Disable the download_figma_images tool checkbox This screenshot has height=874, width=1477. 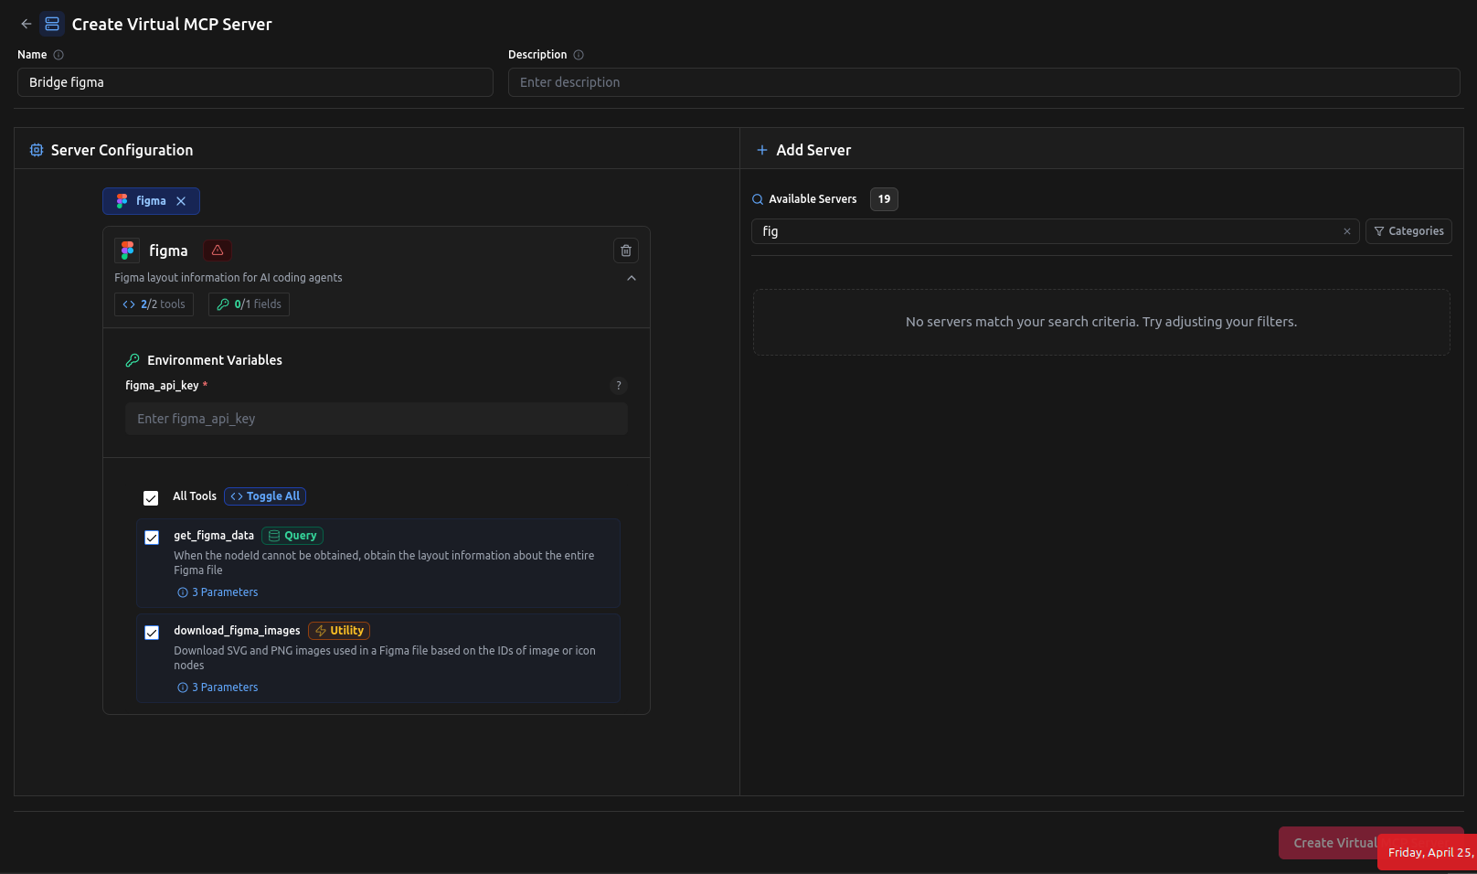[152, 633]
